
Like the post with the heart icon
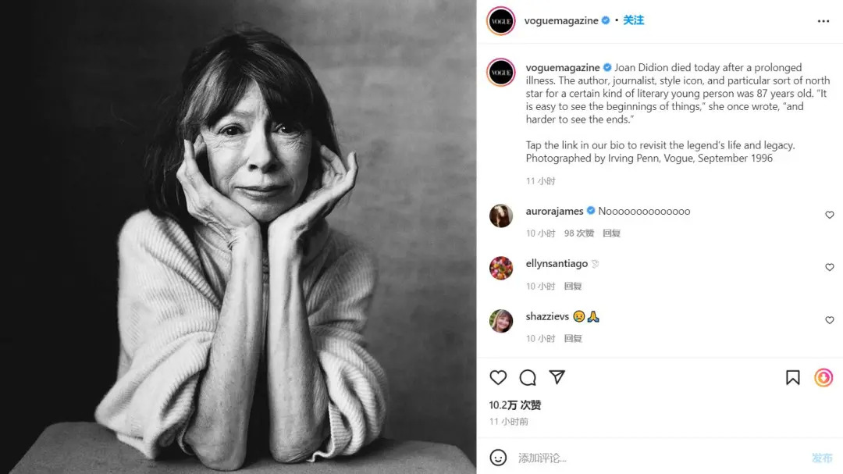tap(498, 378)
